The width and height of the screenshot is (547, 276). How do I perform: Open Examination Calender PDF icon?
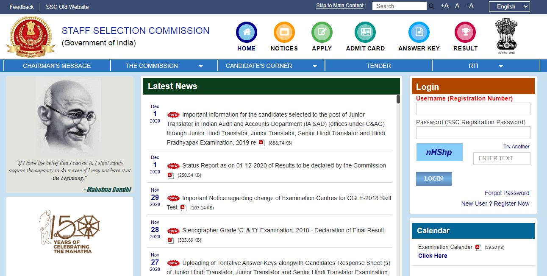(x=478, y=247)
